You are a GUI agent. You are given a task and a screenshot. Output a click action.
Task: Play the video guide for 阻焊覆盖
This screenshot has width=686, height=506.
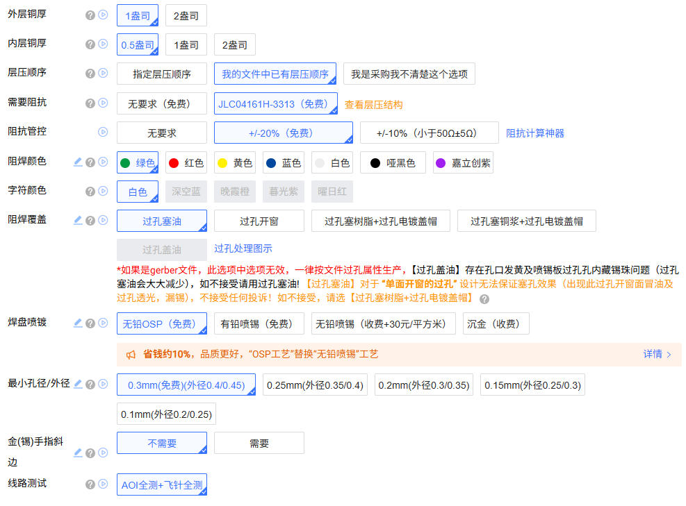(104, 220)
